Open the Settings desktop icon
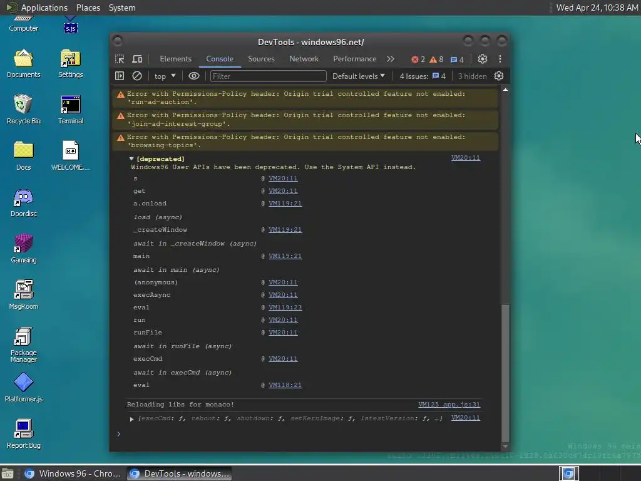Image resolution: width=641 pixels, height=481 pixels. [70, 63]
